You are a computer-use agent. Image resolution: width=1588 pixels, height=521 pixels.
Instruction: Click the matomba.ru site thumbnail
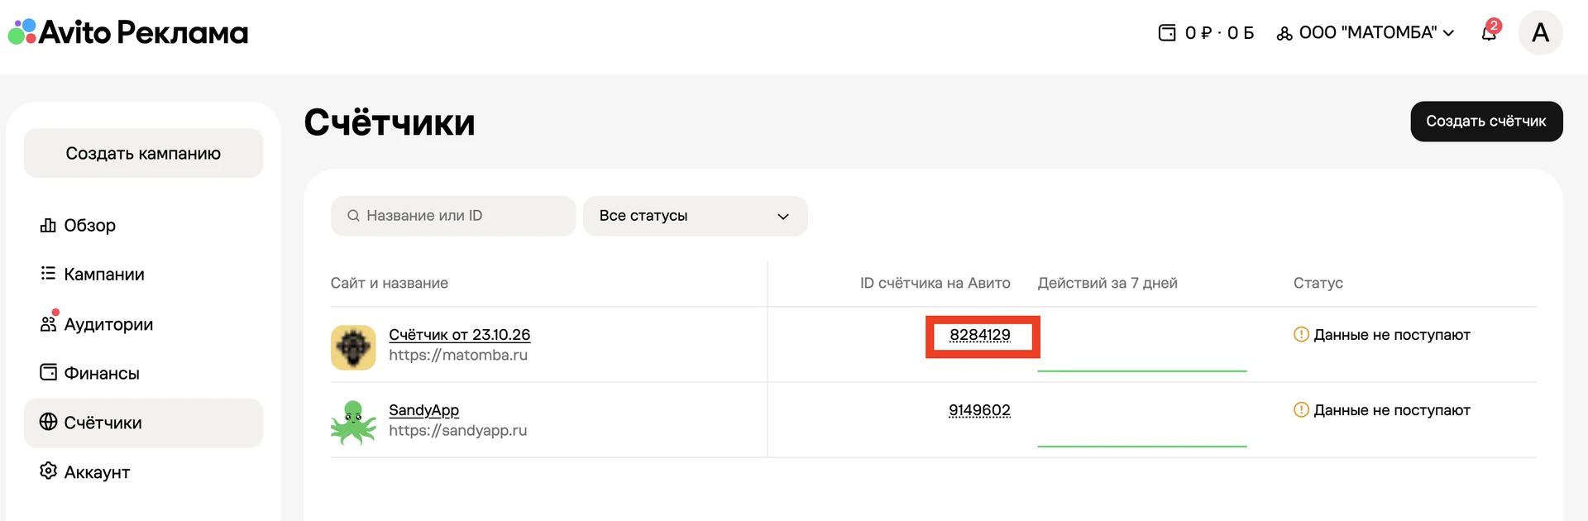(353, 347)
